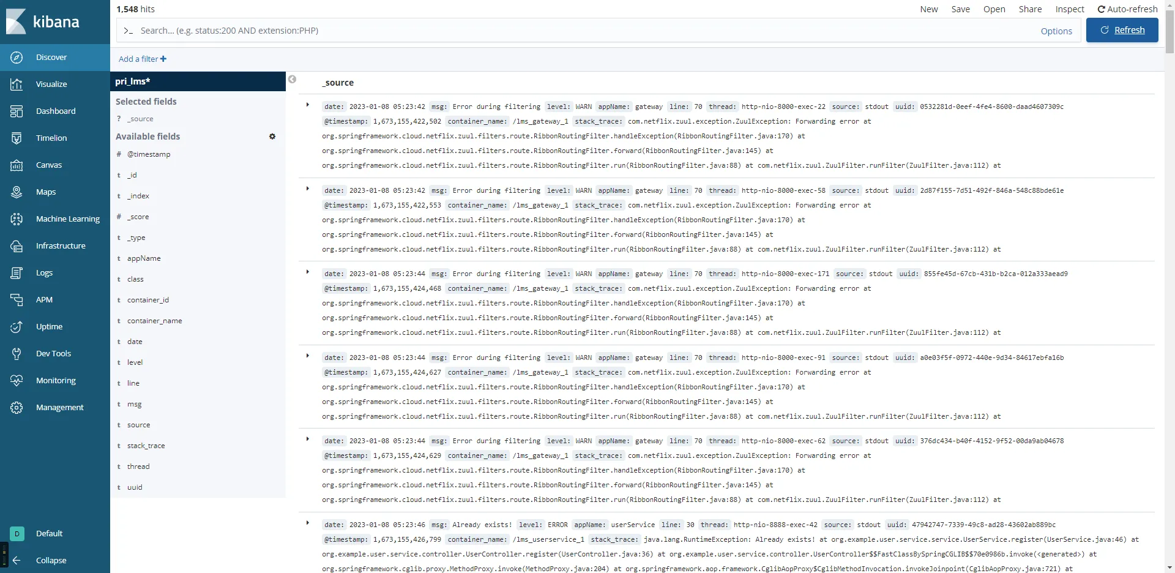Collapse the fields sidebar with arrow button

(293, 79)
